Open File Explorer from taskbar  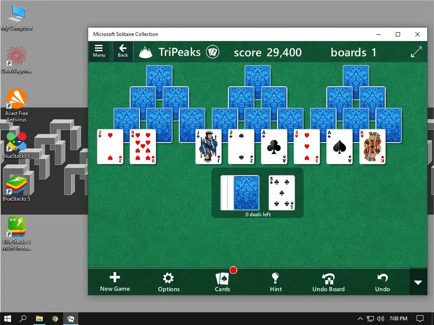click(x=39, y=319)
